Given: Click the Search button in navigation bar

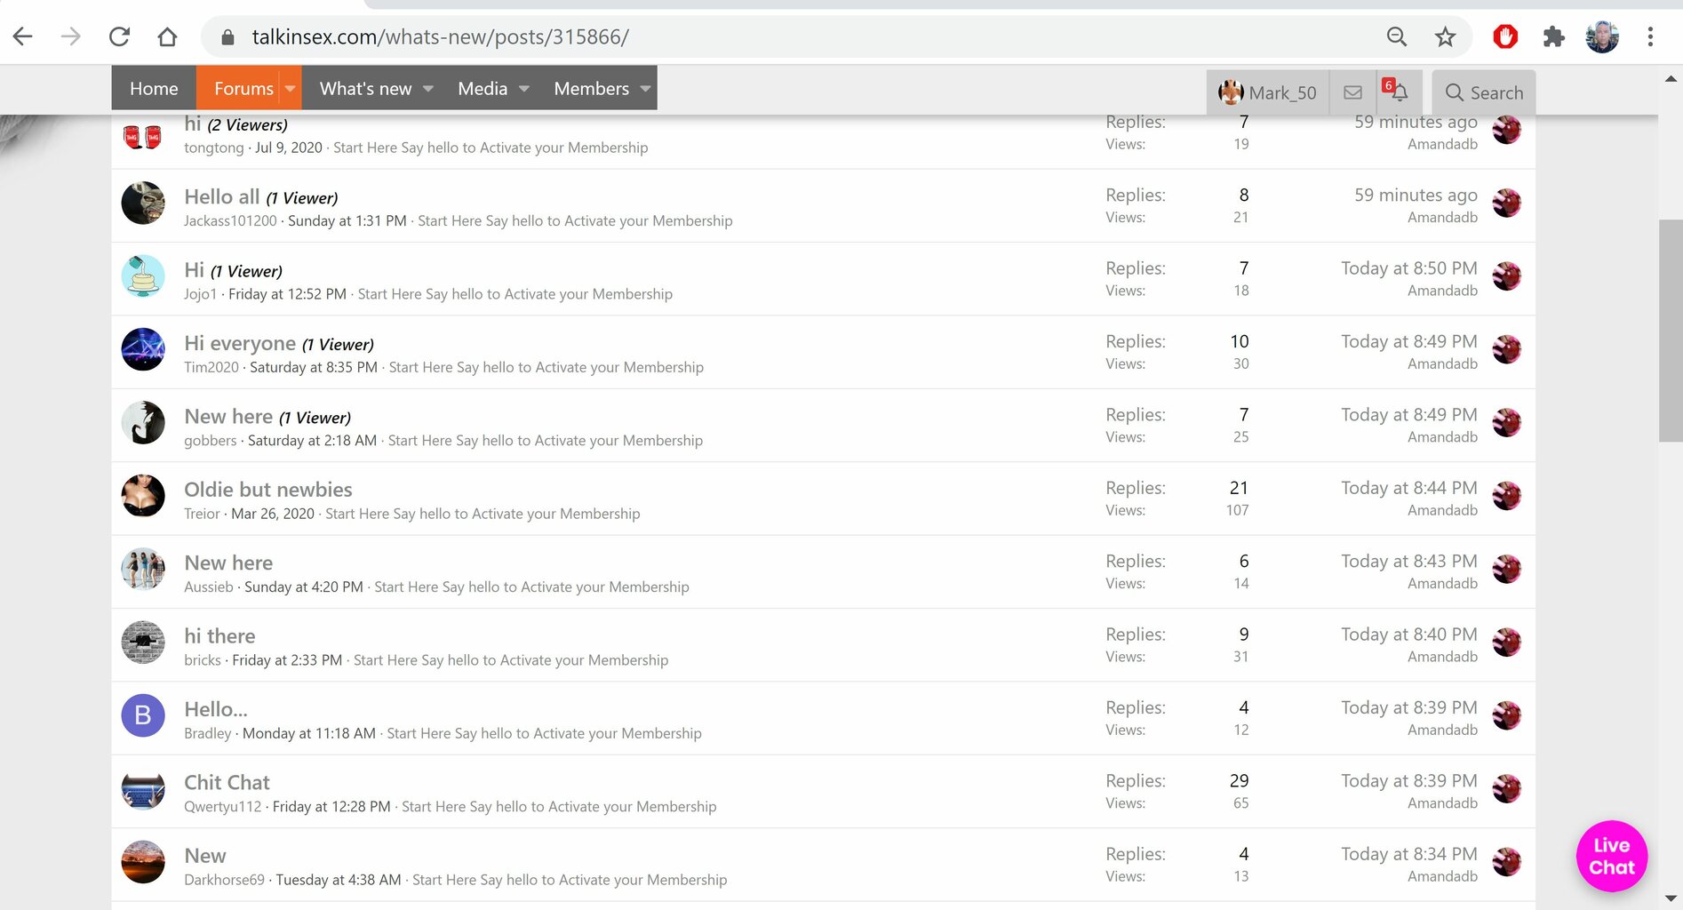Looking at the screenshot, I should click(1484, 92).
